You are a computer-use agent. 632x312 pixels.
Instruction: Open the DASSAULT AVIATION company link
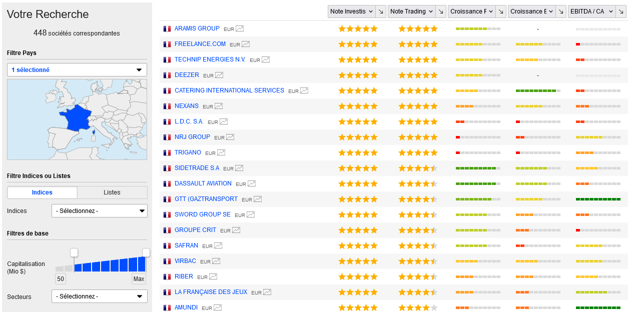(x=203, y=183)
